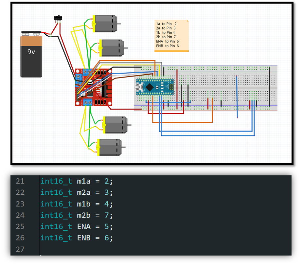The height and width of the screenshot is (266, 302).
Task: Click the third DC motor from top
Action: click(117, 125)
